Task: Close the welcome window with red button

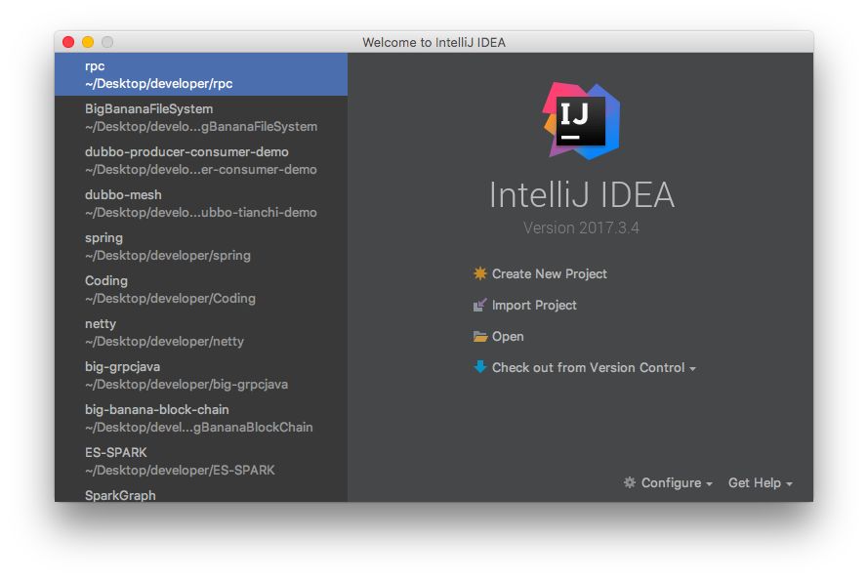Action: click(x=68, y=42)
